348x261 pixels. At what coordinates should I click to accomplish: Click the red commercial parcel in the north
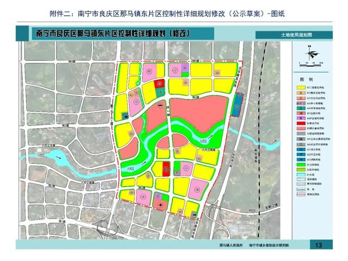pos(159,84)
